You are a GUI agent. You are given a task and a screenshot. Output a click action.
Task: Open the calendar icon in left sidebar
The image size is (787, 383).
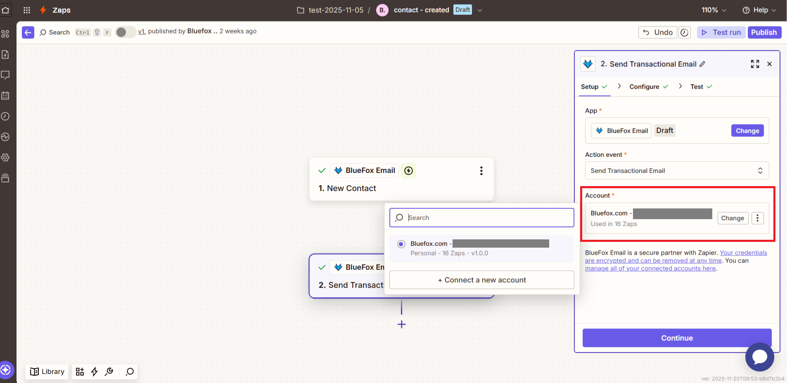pos(6,95)
